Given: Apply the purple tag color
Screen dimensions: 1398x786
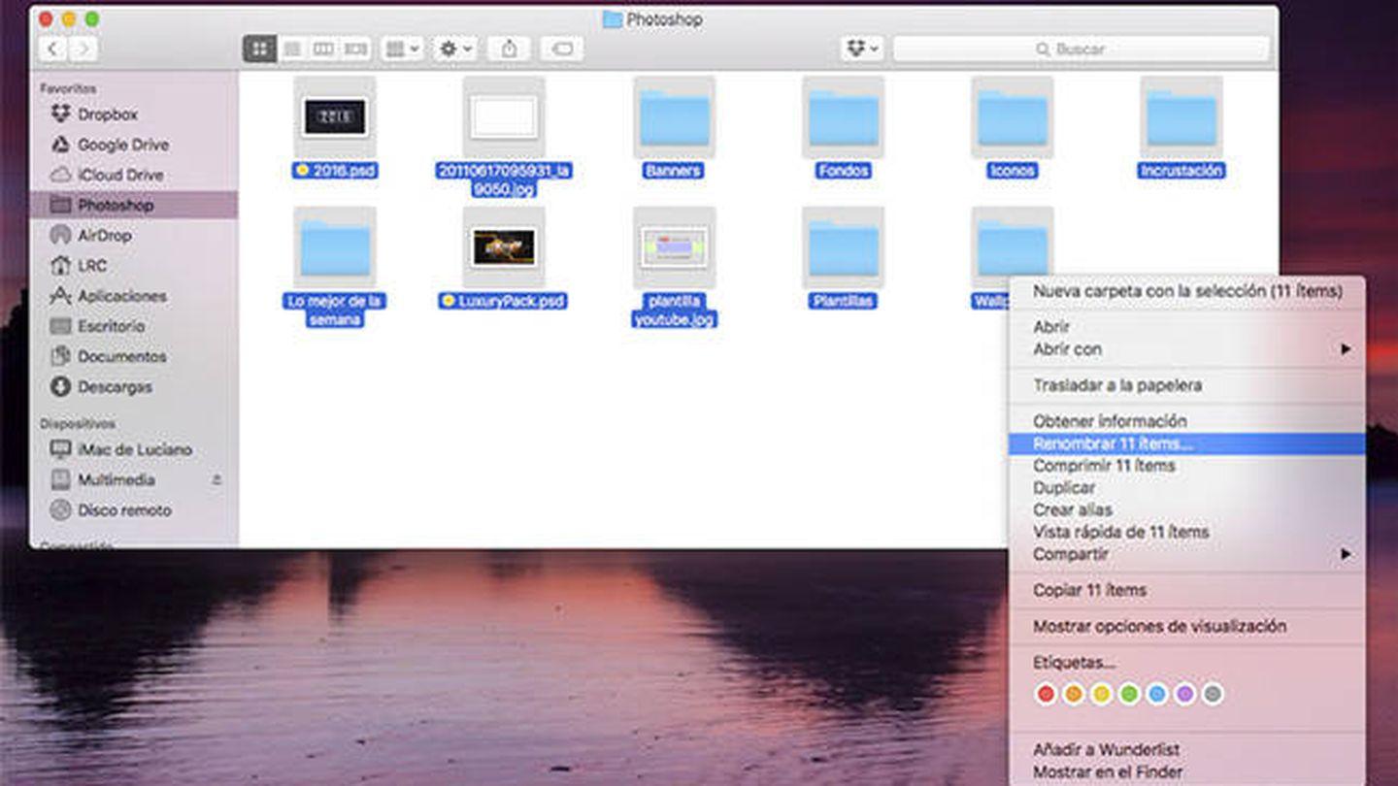Looking at the screenshot, I should [x=1184, y=694].
